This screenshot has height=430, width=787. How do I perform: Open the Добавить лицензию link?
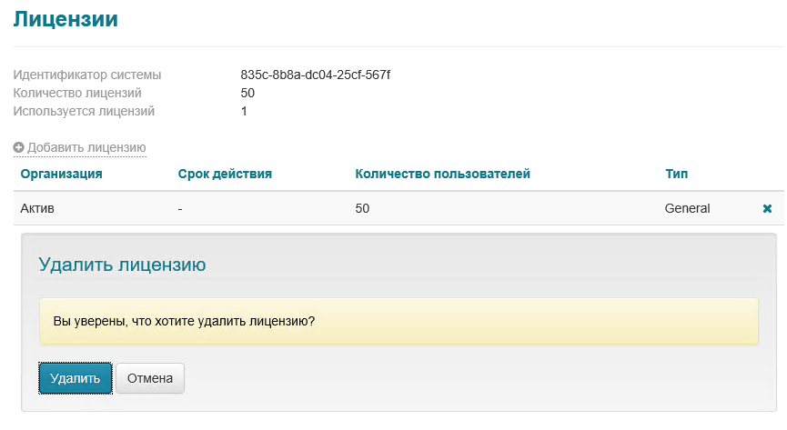tap(86, 147)
